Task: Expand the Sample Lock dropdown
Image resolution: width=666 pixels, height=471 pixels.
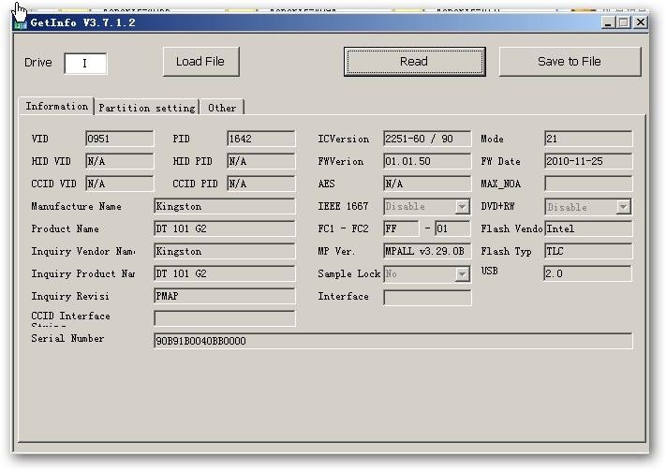Action: (462, 274)
